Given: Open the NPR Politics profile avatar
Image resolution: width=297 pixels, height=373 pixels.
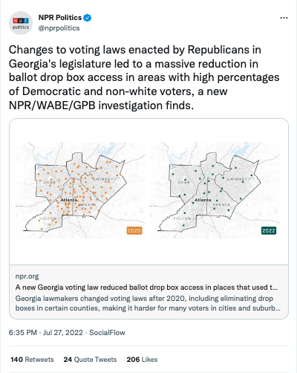Looking at the screenshot, I should point(21,23).
